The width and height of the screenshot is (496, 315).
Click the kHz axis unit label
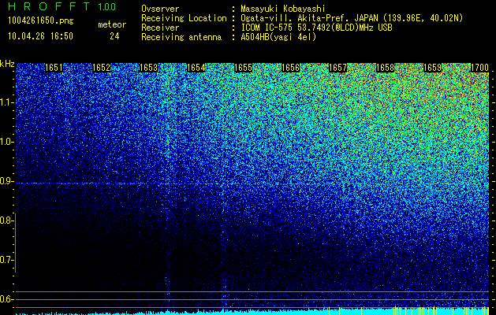point(7,64)
